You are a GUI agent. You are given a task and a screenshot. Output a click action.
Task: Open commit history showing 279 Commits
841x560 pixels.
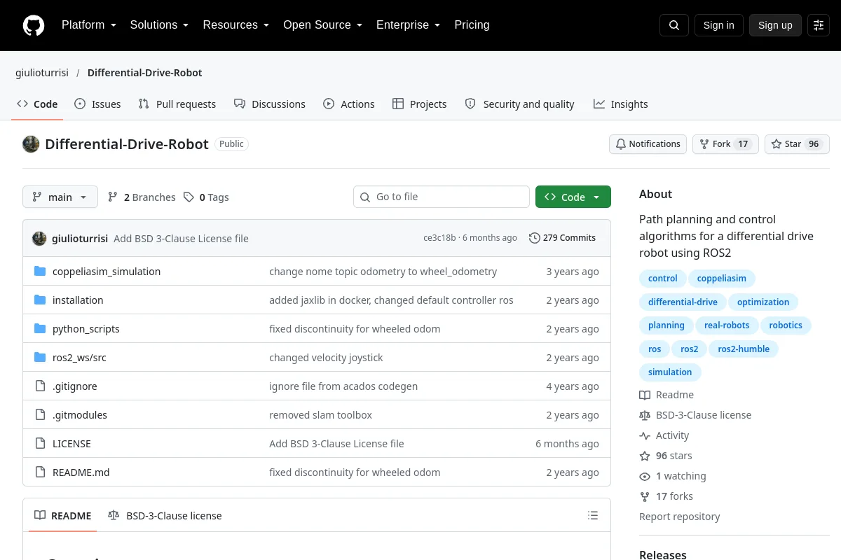[562, 238]
